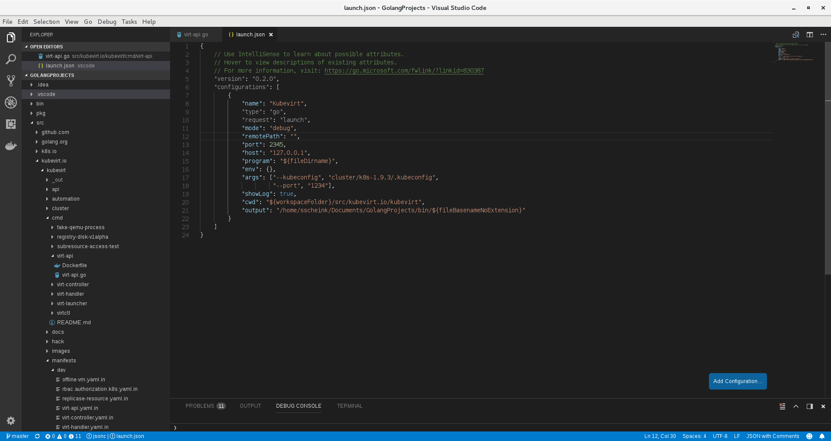
Task: Move the panel to the right icon
Action: tap(809, 406)
